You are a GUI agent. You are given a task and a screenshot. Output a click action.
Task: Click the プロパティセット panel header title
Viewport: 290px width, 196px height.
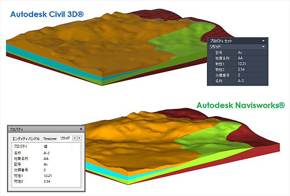tap(221, 41)
